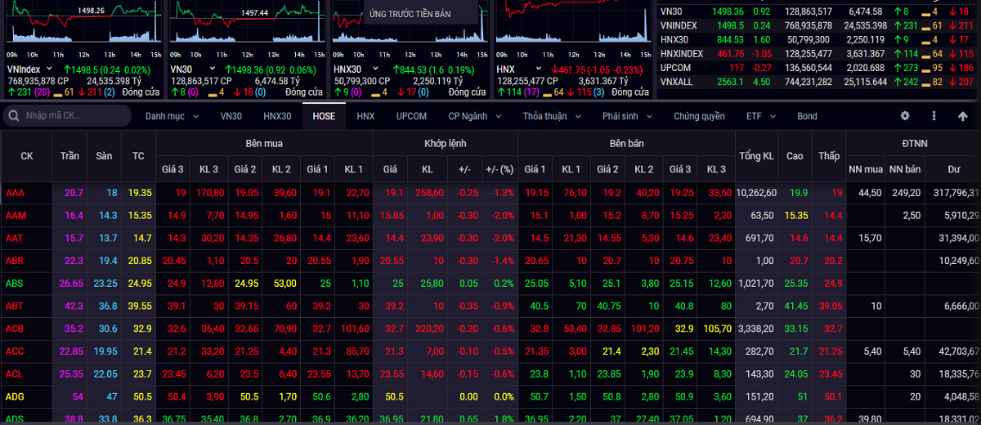
Task: Open the three-dot more options menu
Action: click(934, 116)
